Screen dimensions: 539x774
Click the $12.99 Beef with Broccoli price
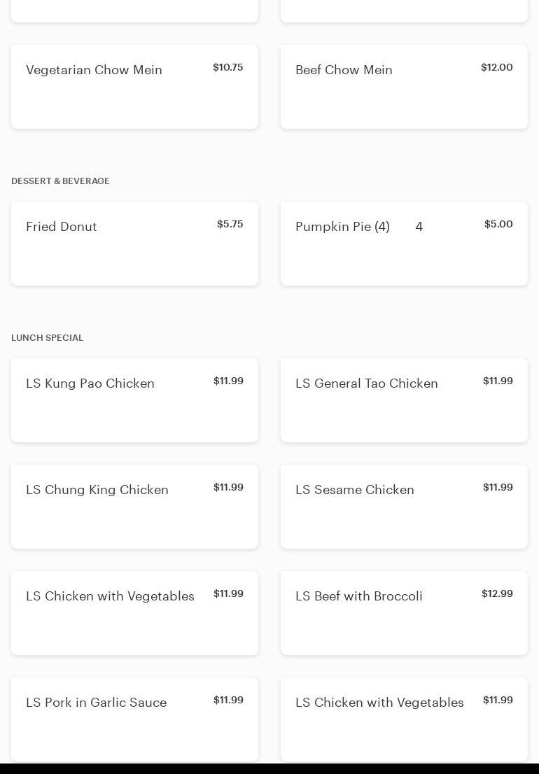pos(497,593)
